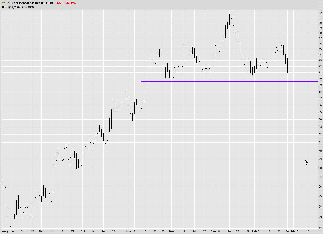Click the Aug label on the date axis
This screenshot has width=323, height=234.
[x=5, y=231]
